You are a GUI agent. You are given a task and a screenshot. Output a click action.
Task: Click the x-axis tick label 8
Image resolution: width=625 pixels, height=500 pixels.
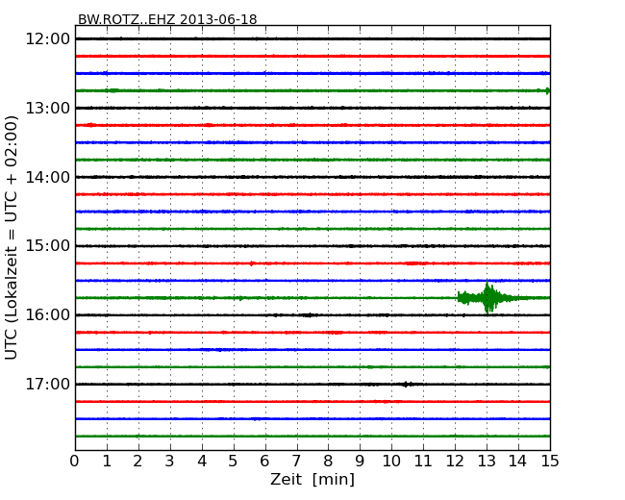tap(328, 462)
